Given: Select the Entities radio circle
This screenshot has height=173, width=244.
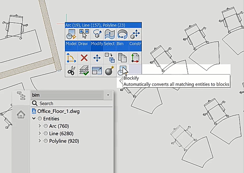Looking at the screenshot, I should pos(40,118).
